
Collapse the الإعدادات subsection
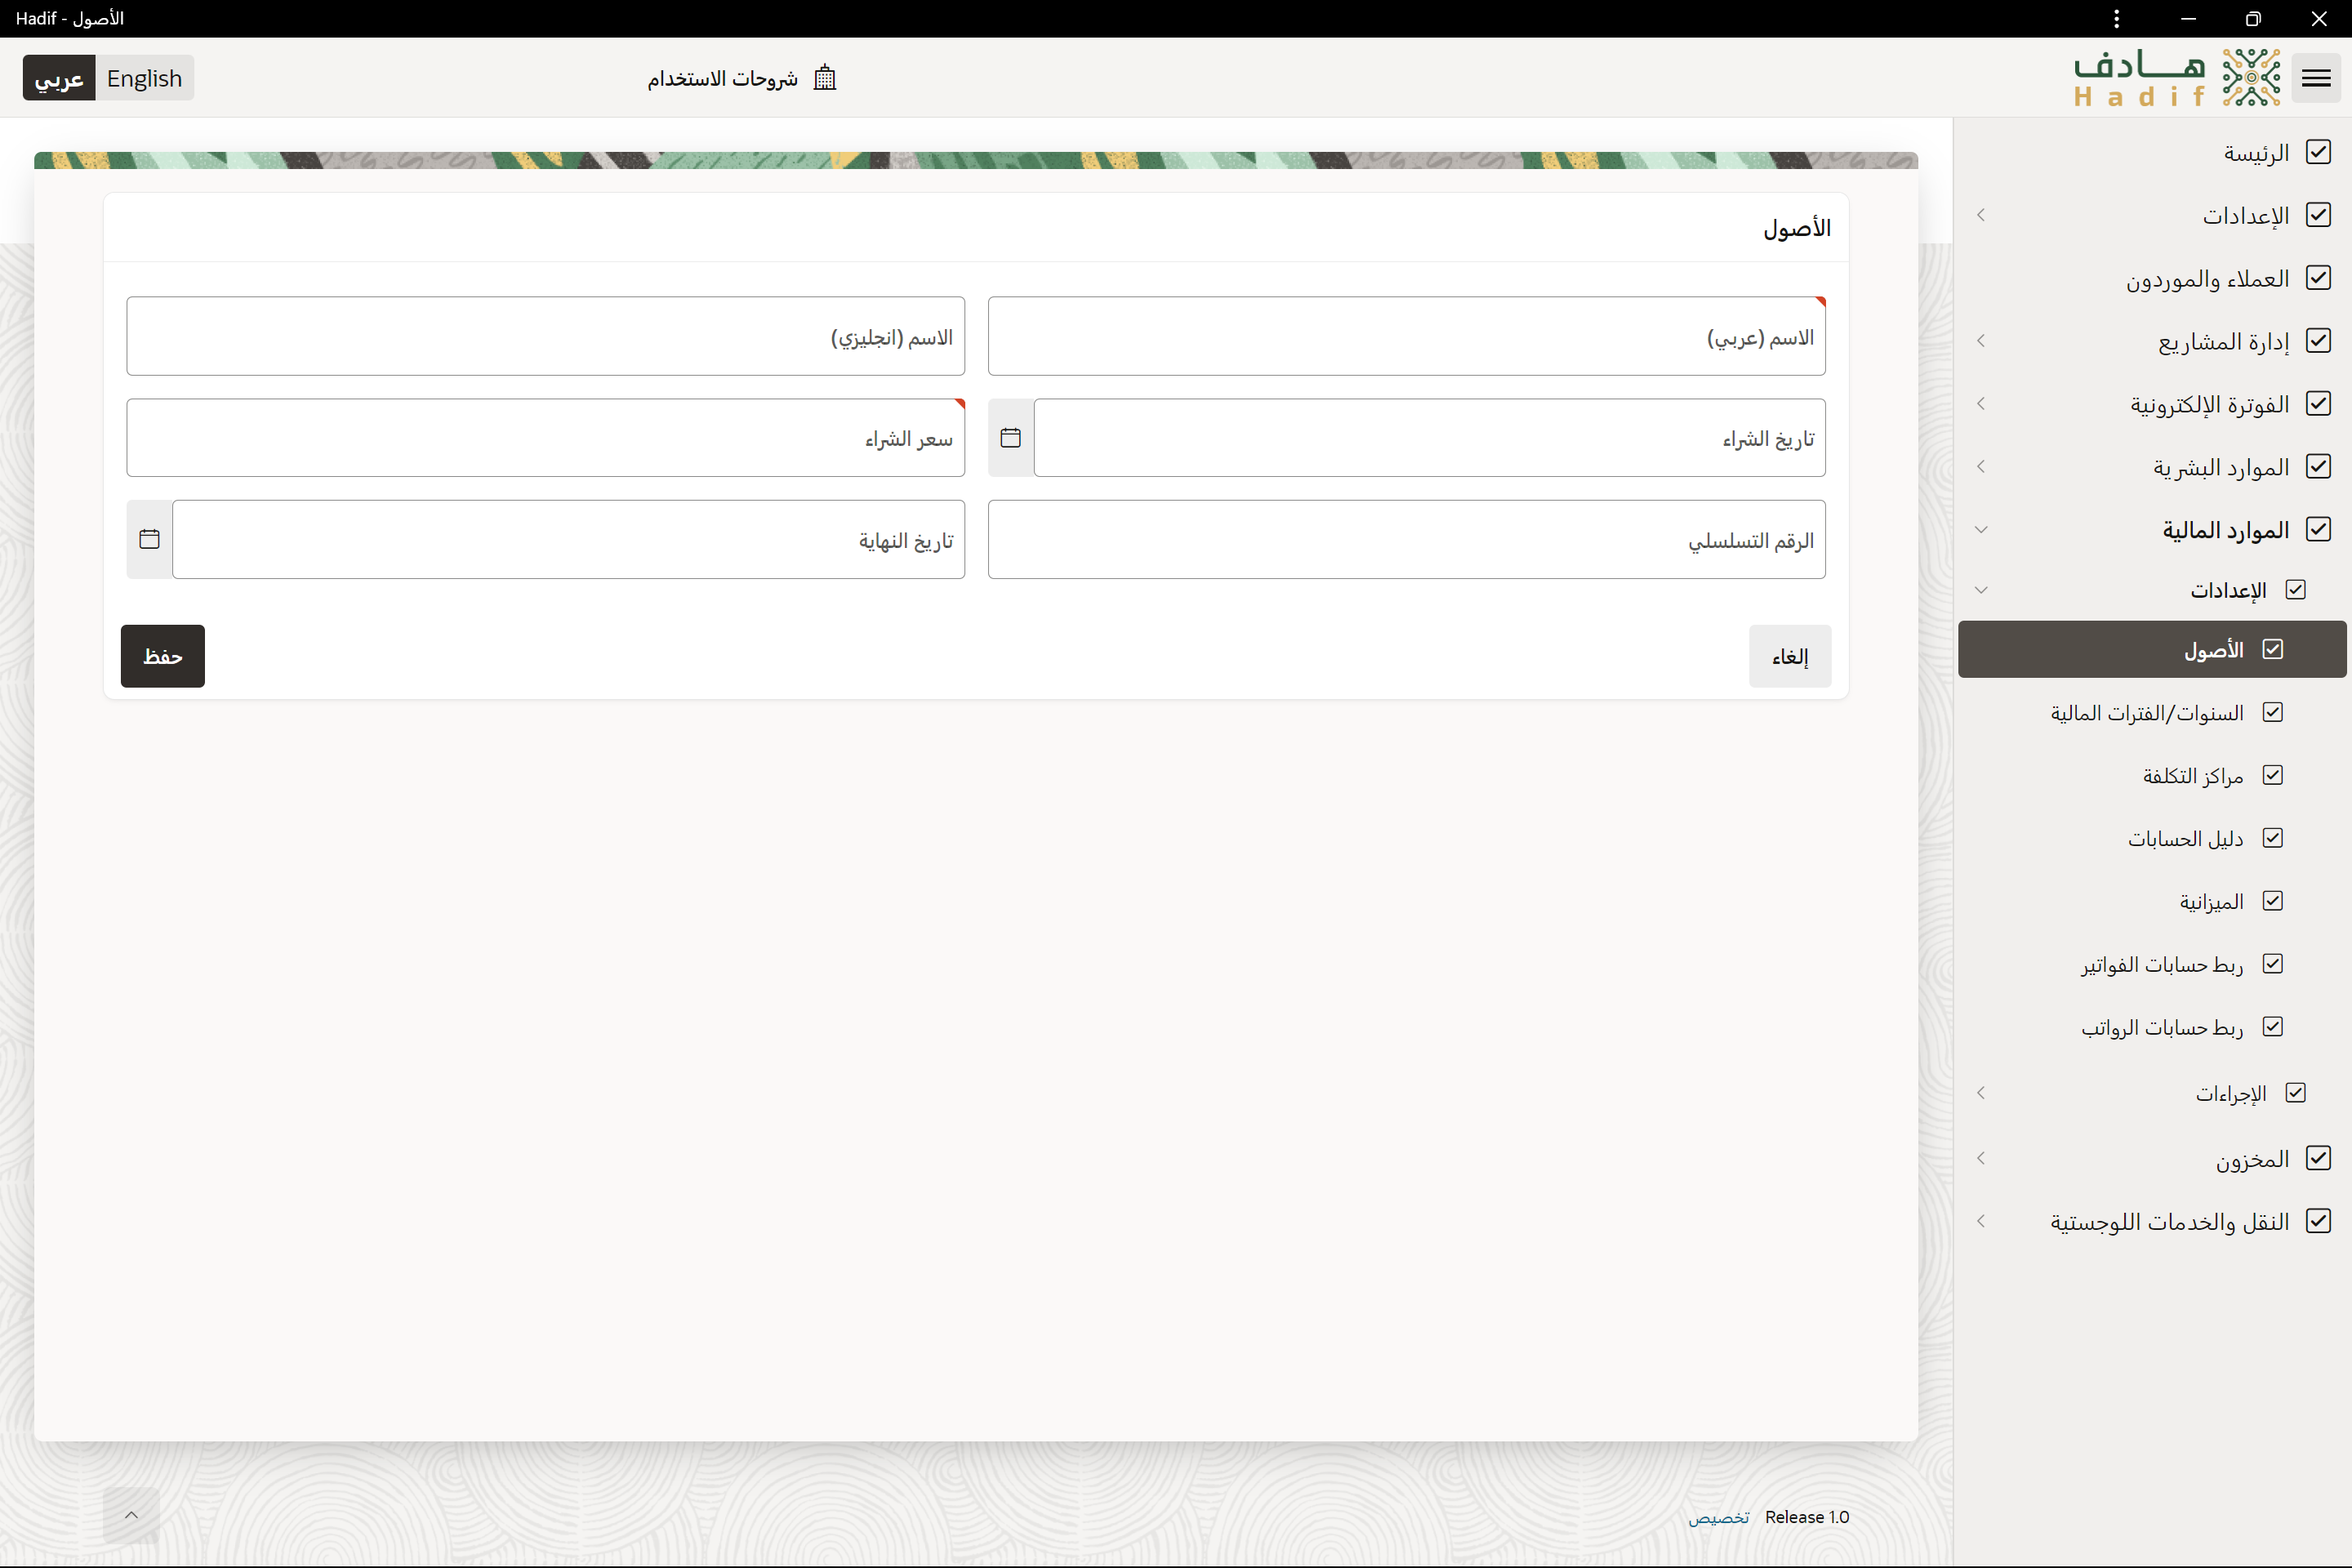pyautogui.click(x=1981, y=590)
